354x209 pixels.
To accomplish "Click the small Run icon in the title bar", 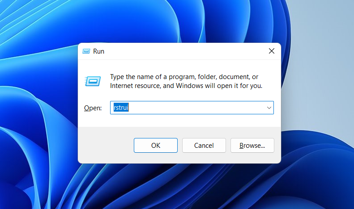I will [86, 51].
